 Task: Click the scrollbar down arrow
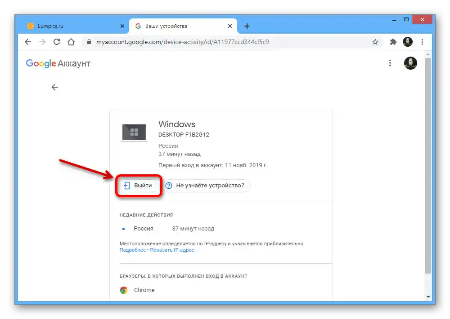pyautogui.click(x=428, y=297)
